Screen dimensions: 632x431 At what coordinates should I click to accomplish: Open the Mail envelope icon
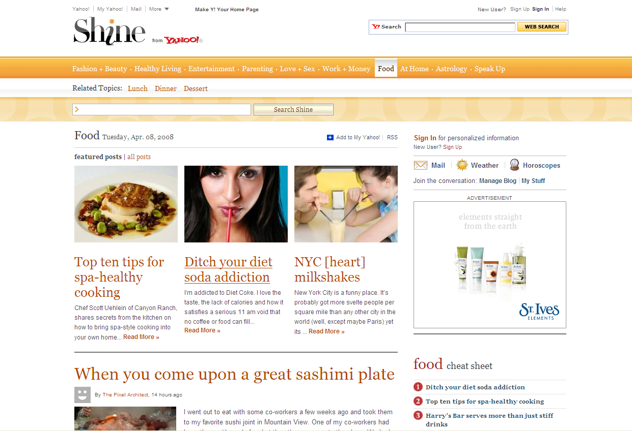tap(421, 165)
